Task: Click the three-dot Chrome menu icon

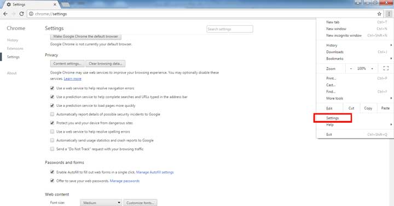Action: coord(389,14)
